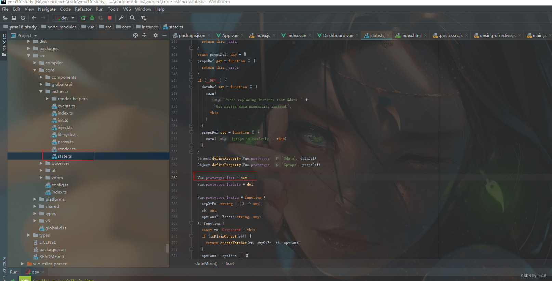Image resolution: width=552 pixels, height=281 pixels.
Task: Fold the propsDef.set function at line 355
Action: point(192,132)
